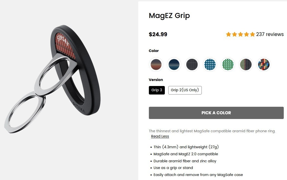
Task: Select the Grip 3 version
Action: click(157, 90)
